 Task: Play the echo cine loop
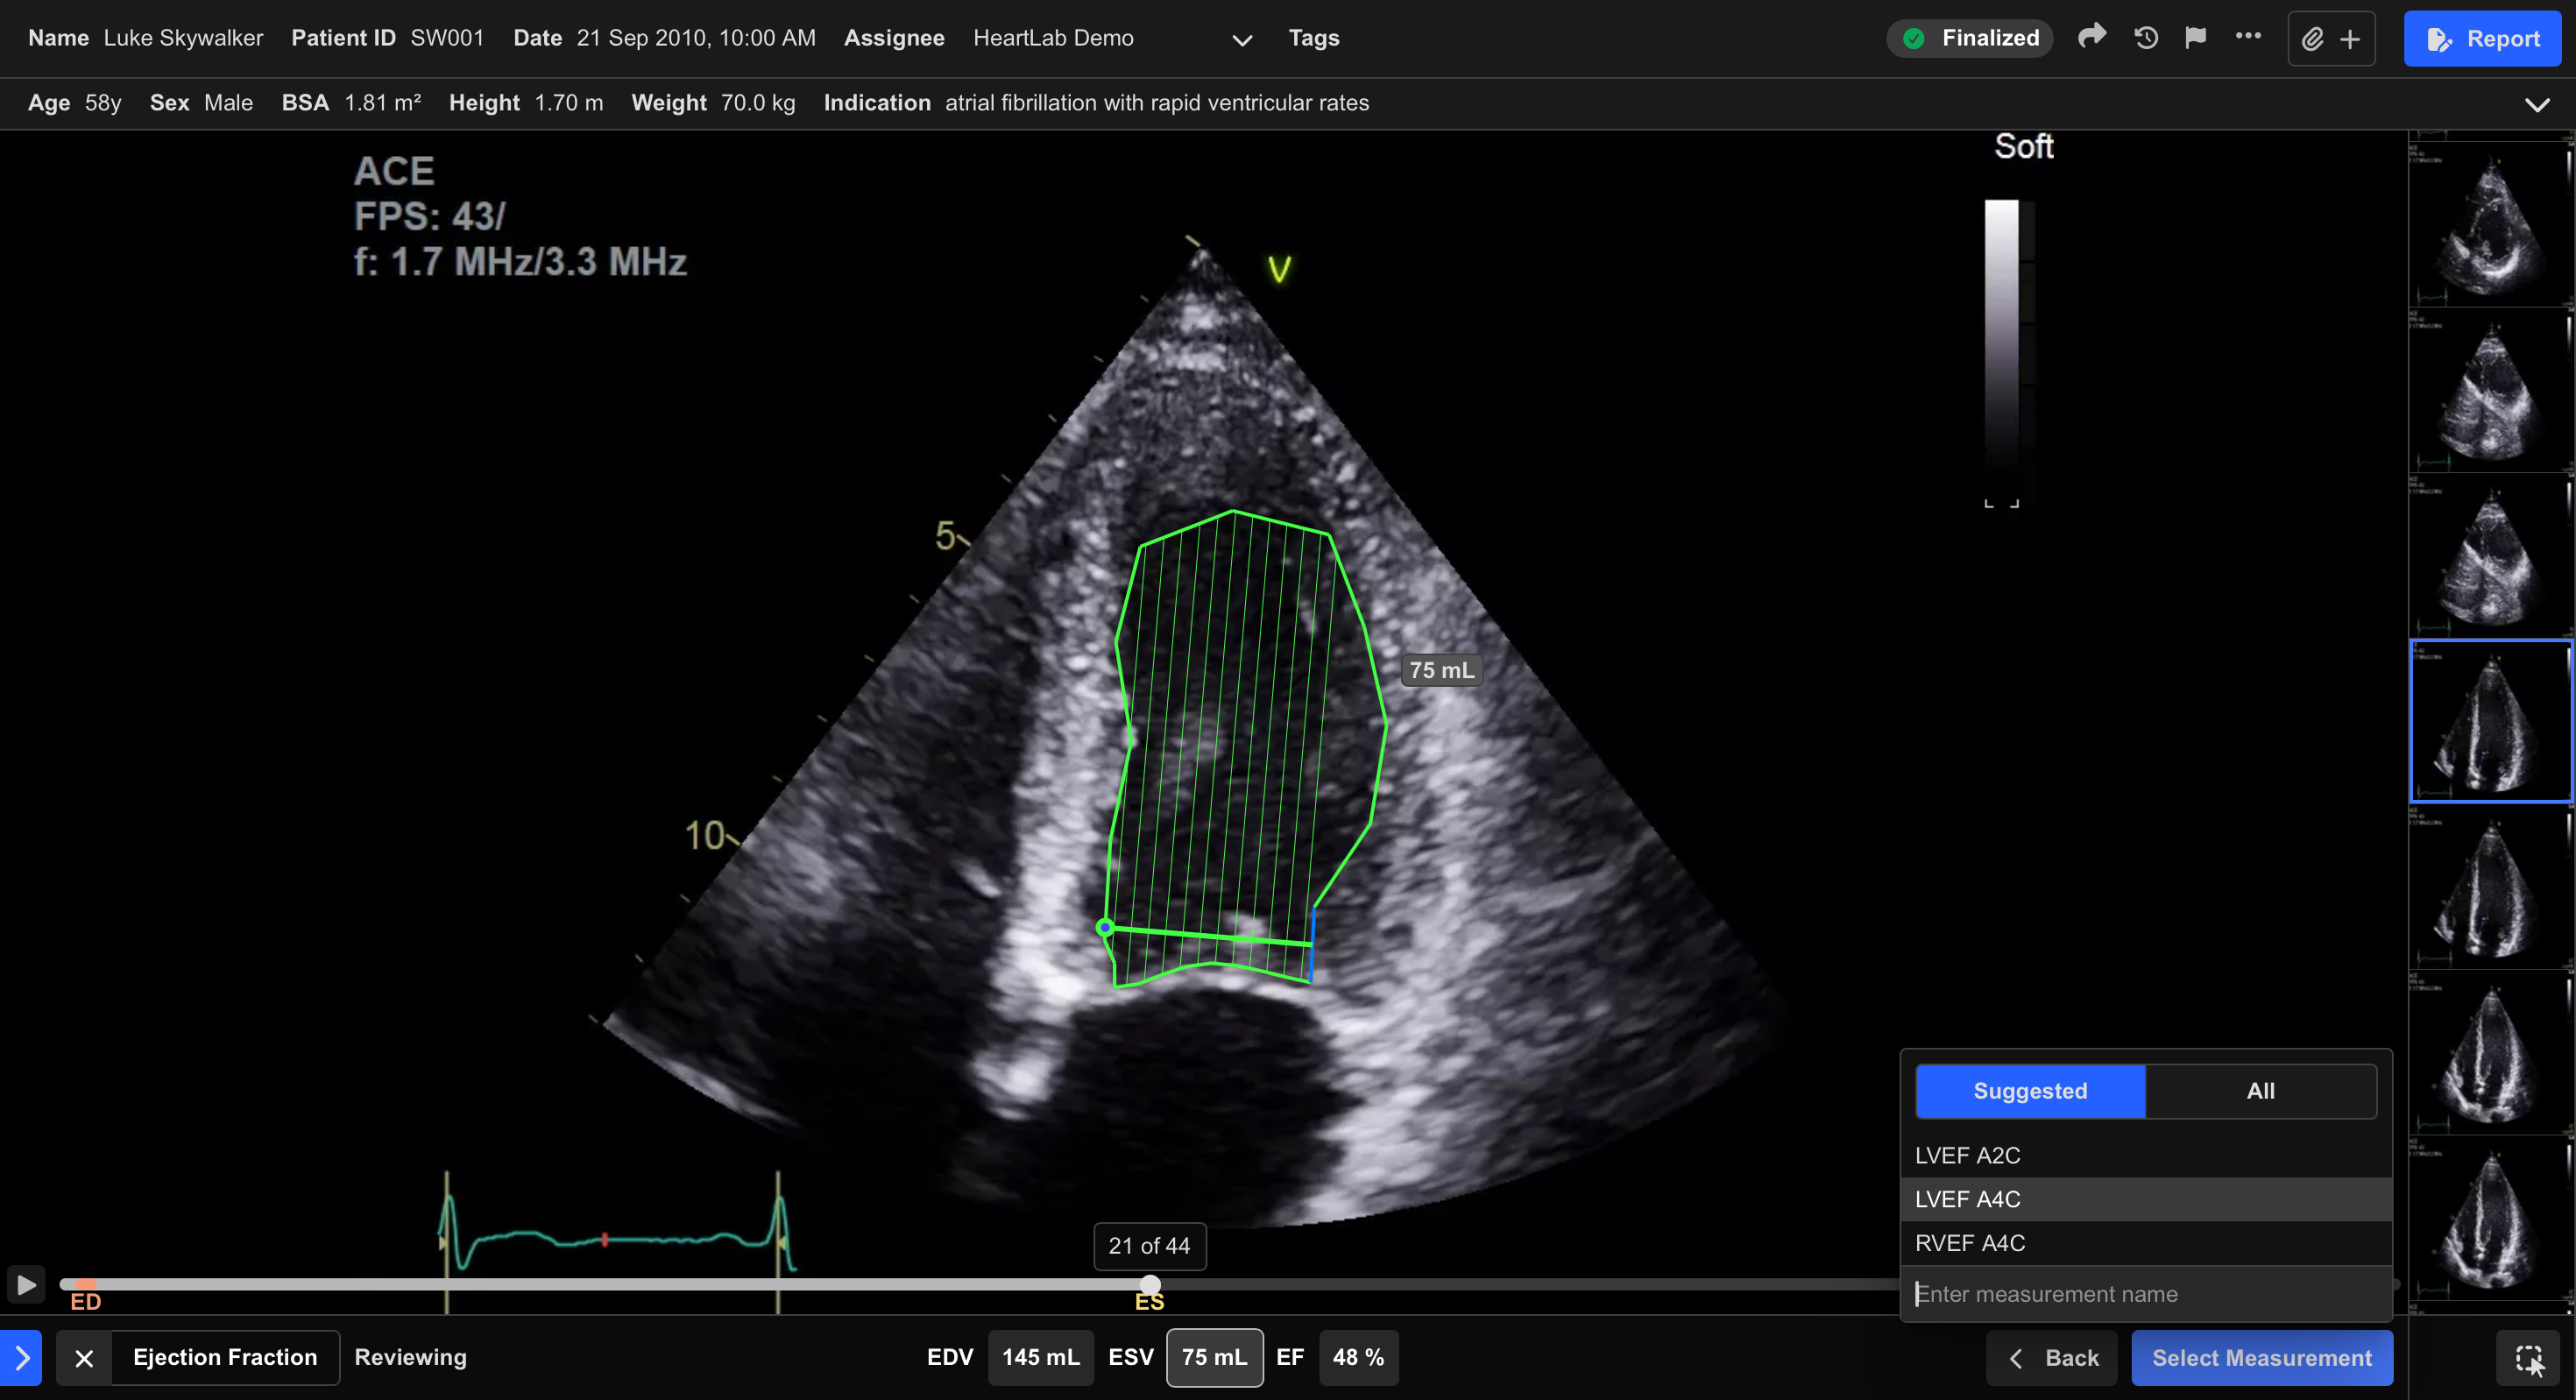click(x=26, y=1284)
